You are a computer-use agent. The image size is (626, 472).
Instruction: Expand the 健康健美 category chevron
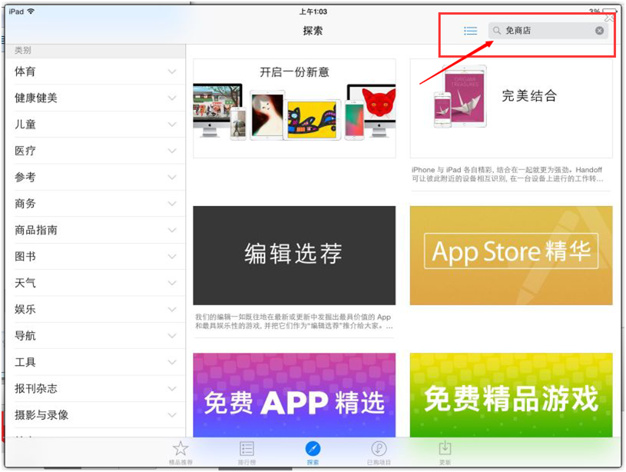coord(172,98)
